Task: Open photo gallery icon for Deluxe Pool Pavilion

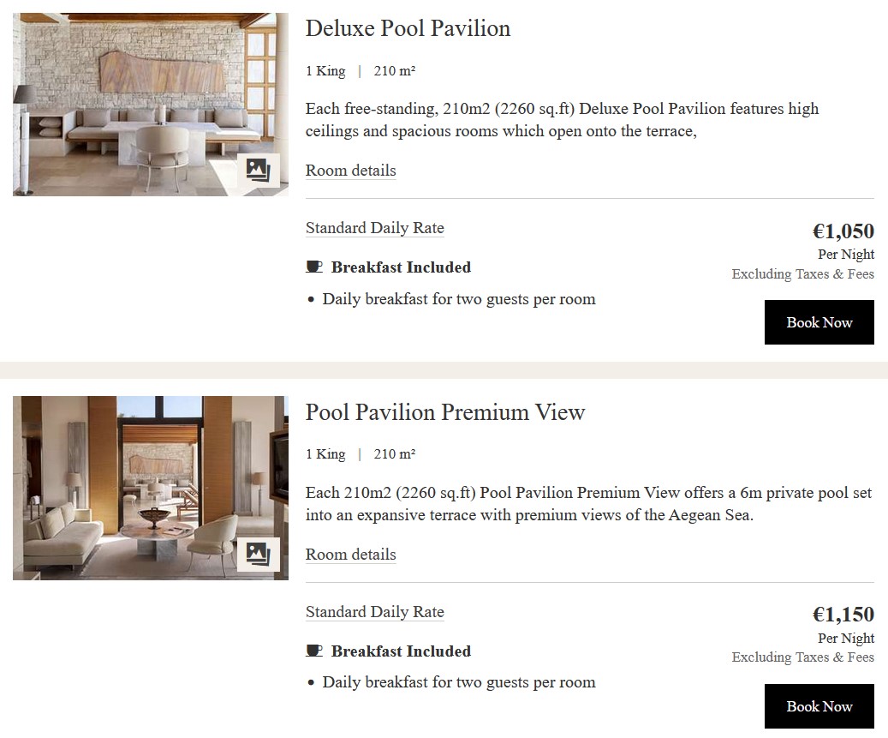Action: click(258, 170)
